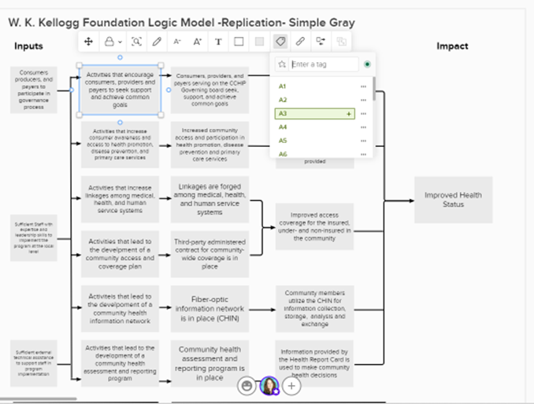Select 'Improved access coverage for the insured' box
This screenshot has width=534, height=404.
[x=315, y=226]
